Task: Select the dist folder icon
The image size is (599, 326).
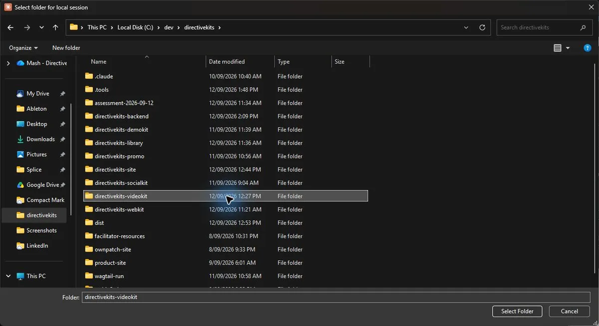Action: [x=89, y=223]
